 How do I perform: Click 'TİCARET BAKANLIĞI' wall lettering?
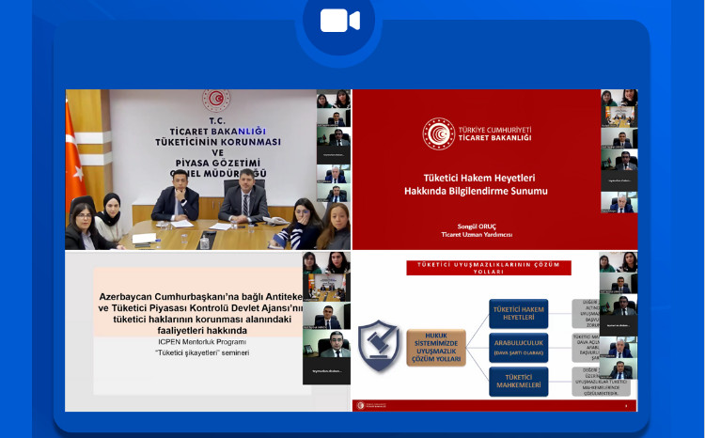pyautogui.click(x=218, y=132)
